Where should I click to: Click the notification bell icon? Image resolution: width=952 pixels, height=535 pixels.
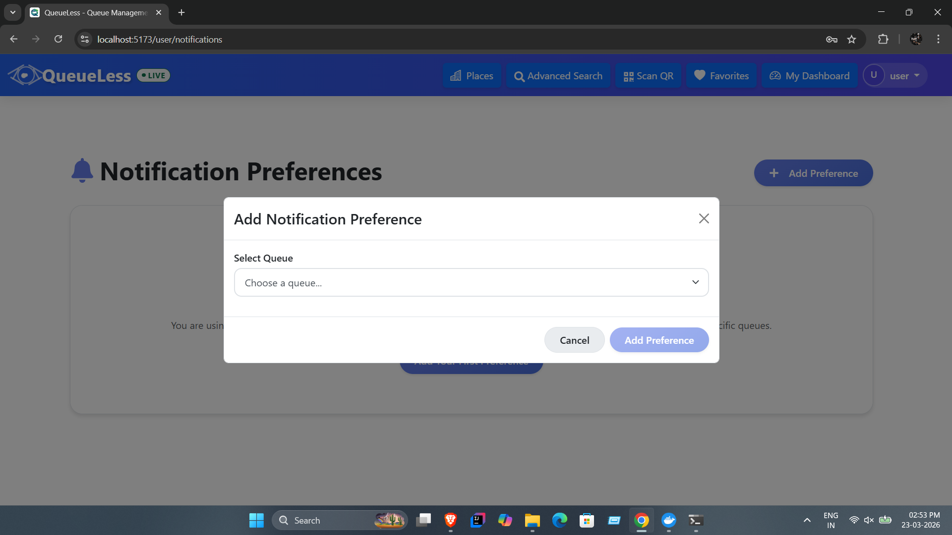coord(82,171)
